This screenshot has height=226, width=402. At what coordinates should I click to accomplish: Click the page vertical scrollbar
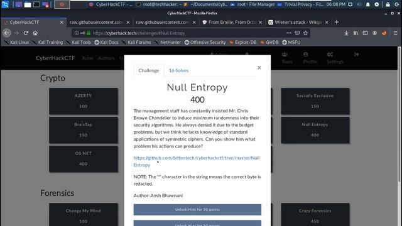pyautogui.click(x=399, y=114)
